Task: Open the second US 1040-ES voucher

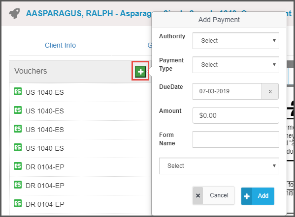Action: pyautogui.click(x=45, y=111)
